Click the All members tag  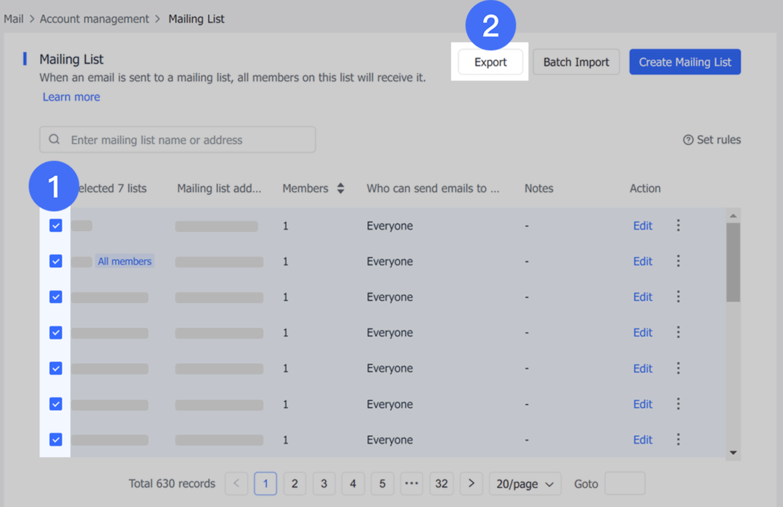pyautogui.click(x=125, y=261)
